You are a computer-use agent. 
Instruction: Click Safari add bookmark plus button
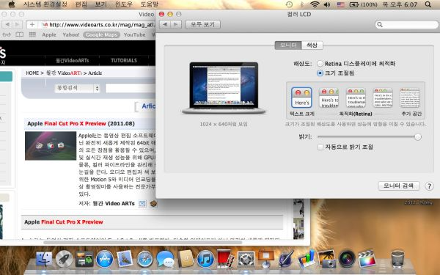[32, 25]
